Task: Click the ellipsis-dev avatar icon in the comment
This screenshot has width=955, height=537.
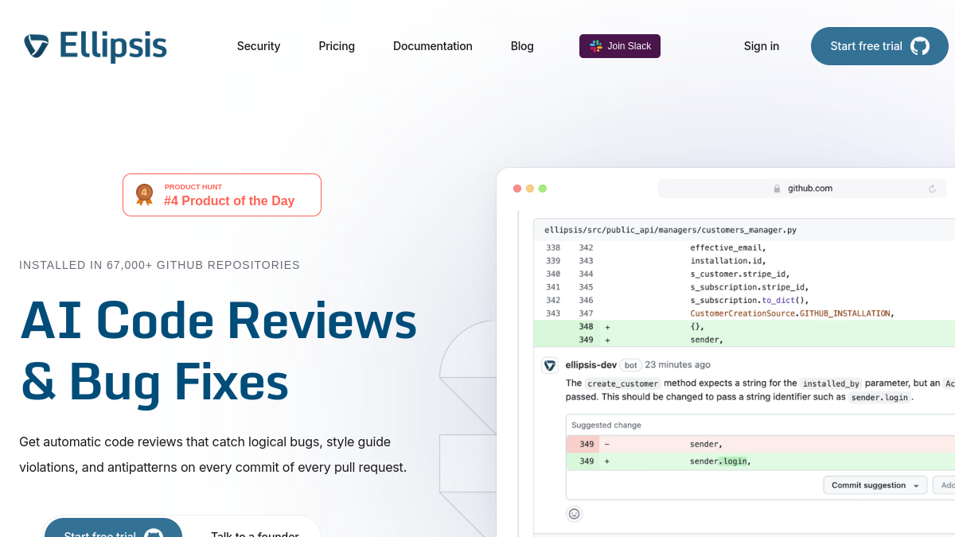Action: [550, 365]
